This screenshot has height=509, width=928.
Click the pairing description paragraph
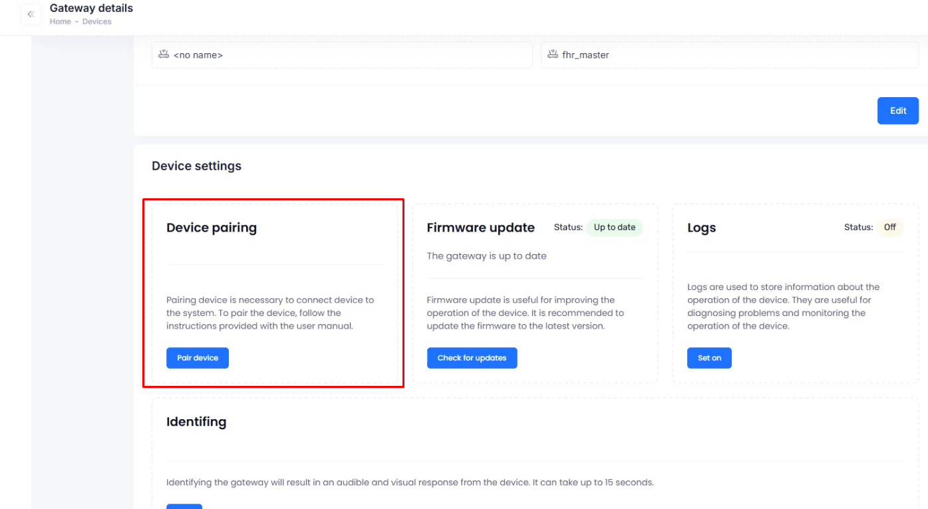[270, 313]
